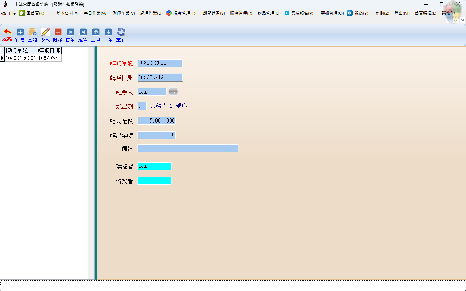Screen dimensions: 466x291
Task: Go to previous record 上筆
Action: pos(96,32)
